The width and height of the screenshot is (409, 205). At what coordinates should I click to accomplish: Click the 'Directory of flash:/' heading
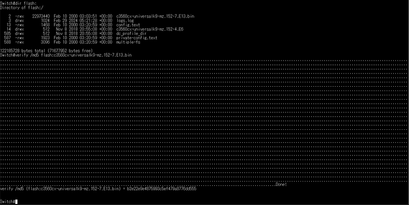coord(22,8)
